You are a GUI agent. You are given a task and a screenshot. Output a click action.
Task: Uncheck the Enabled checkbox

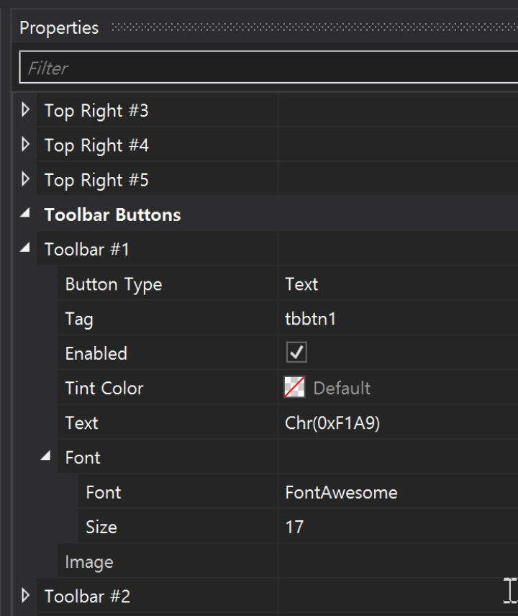pos(296,353)
